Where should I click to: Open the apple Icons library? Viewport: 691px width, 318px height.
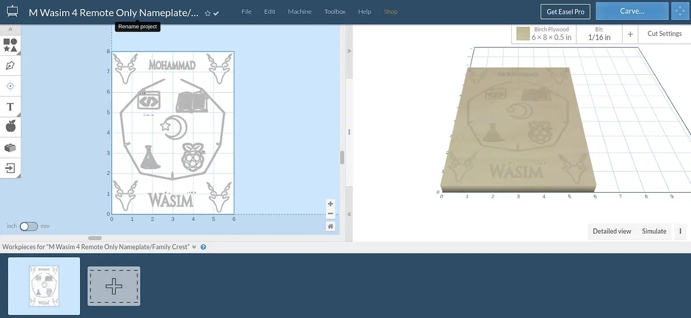[10, 127]
